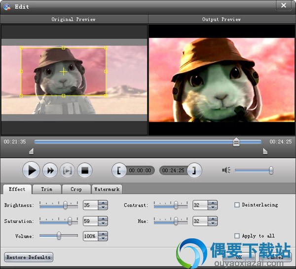Click the Contrast value field showing 32

[200, 205]
